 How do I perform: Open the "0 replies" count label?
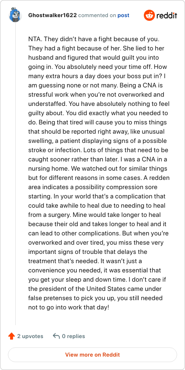[x=74, y=336]
